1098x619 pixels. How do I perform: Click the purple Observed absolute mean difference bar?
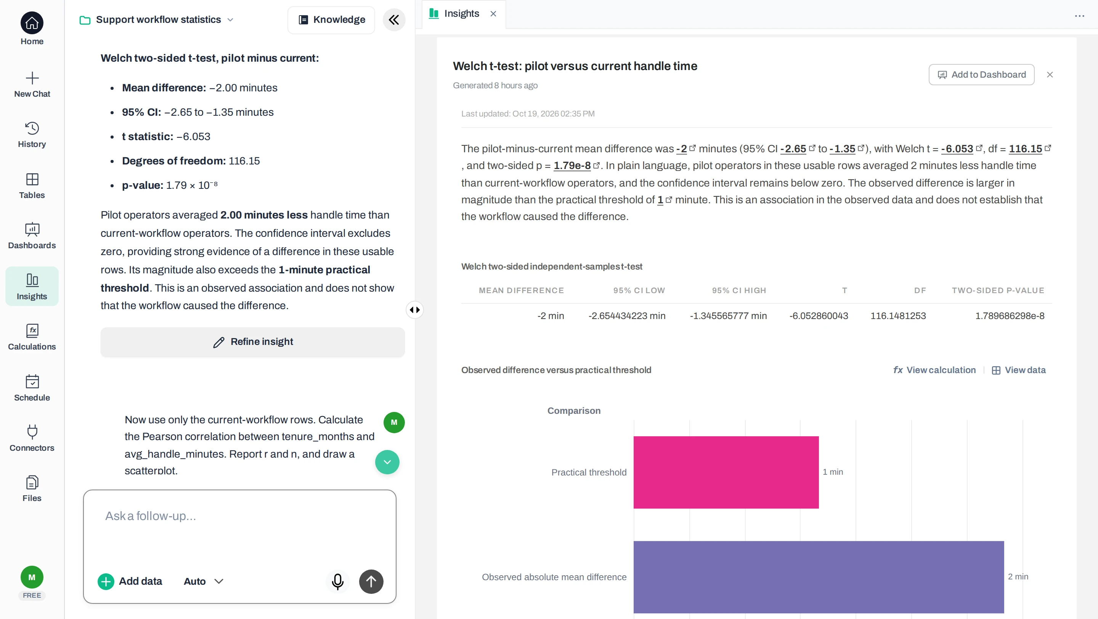pos(819,577)
